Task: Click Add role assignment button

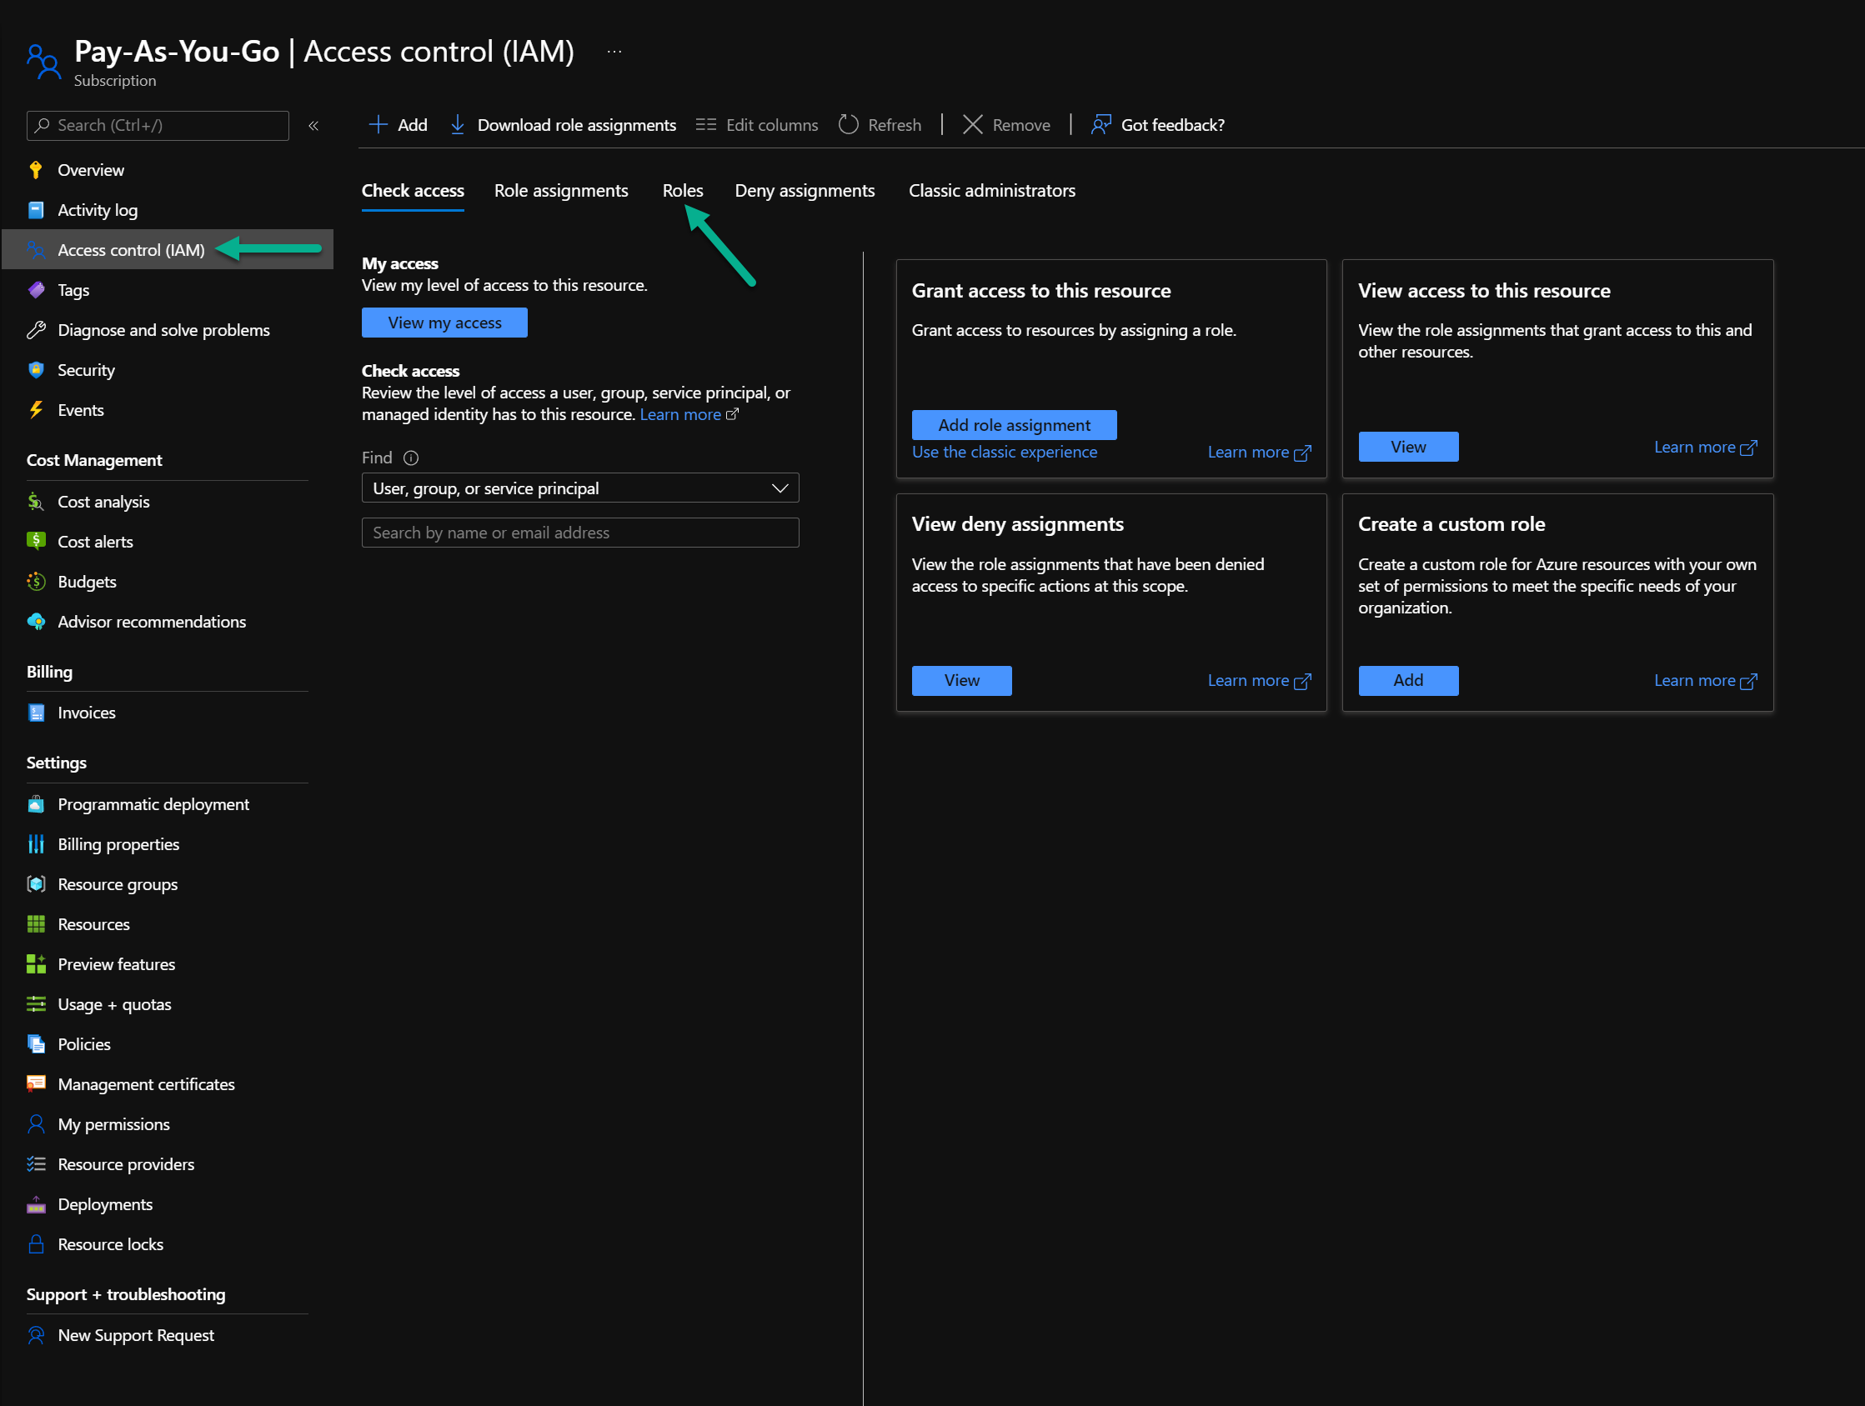Action: point(1015,425)
